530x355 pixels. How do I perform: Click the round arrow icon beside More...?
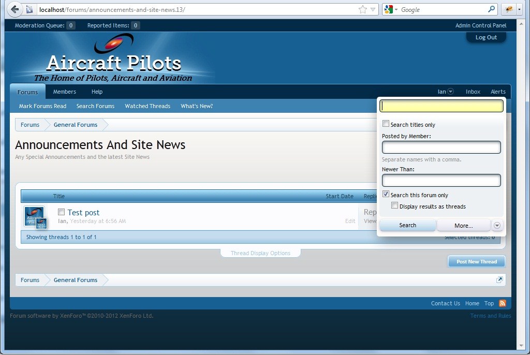(x=497, y=226)
